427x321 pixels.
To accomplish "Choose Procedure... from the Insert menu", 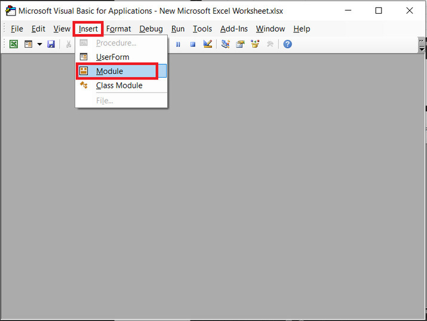I will (121, 43).
